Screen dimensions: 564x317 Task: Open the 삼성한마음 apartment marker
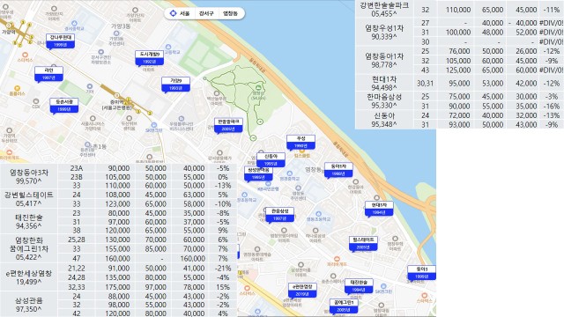point(258,173)
